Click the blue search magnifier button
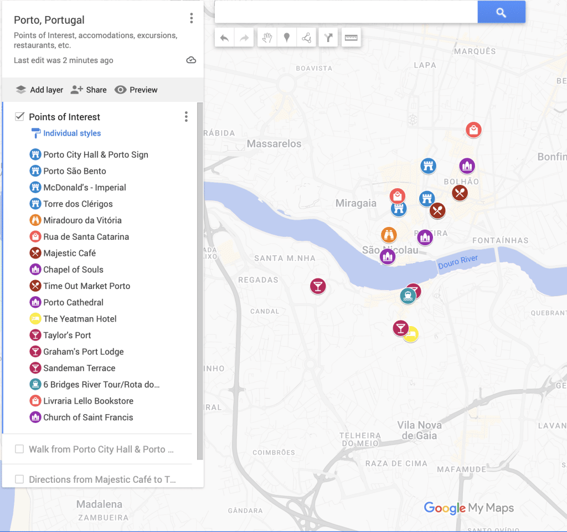 pyautogui.click(x=501, y=12)
